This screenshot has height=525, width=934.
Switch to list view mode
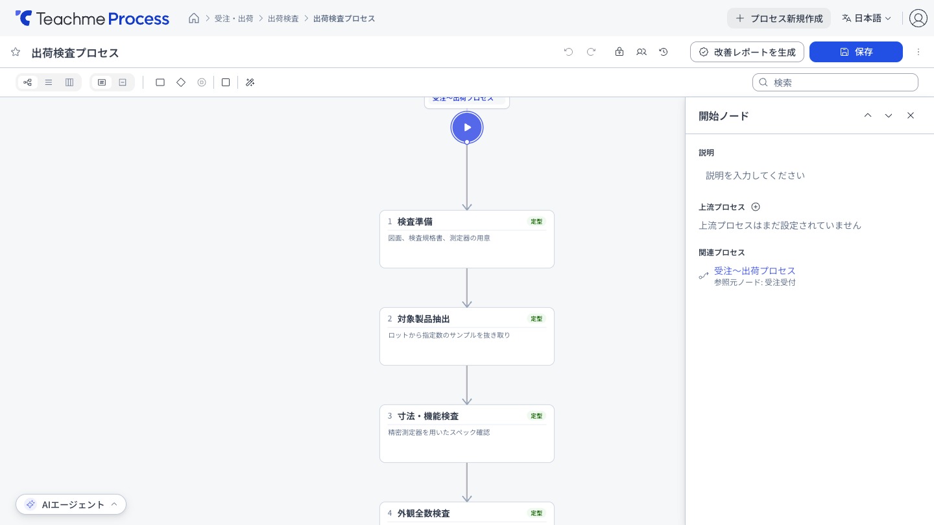pyautogui.click(x=49, y=82)
